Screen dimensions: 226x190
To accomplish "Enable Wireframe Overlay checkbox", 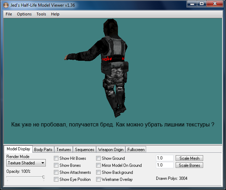I will point(98,179).
